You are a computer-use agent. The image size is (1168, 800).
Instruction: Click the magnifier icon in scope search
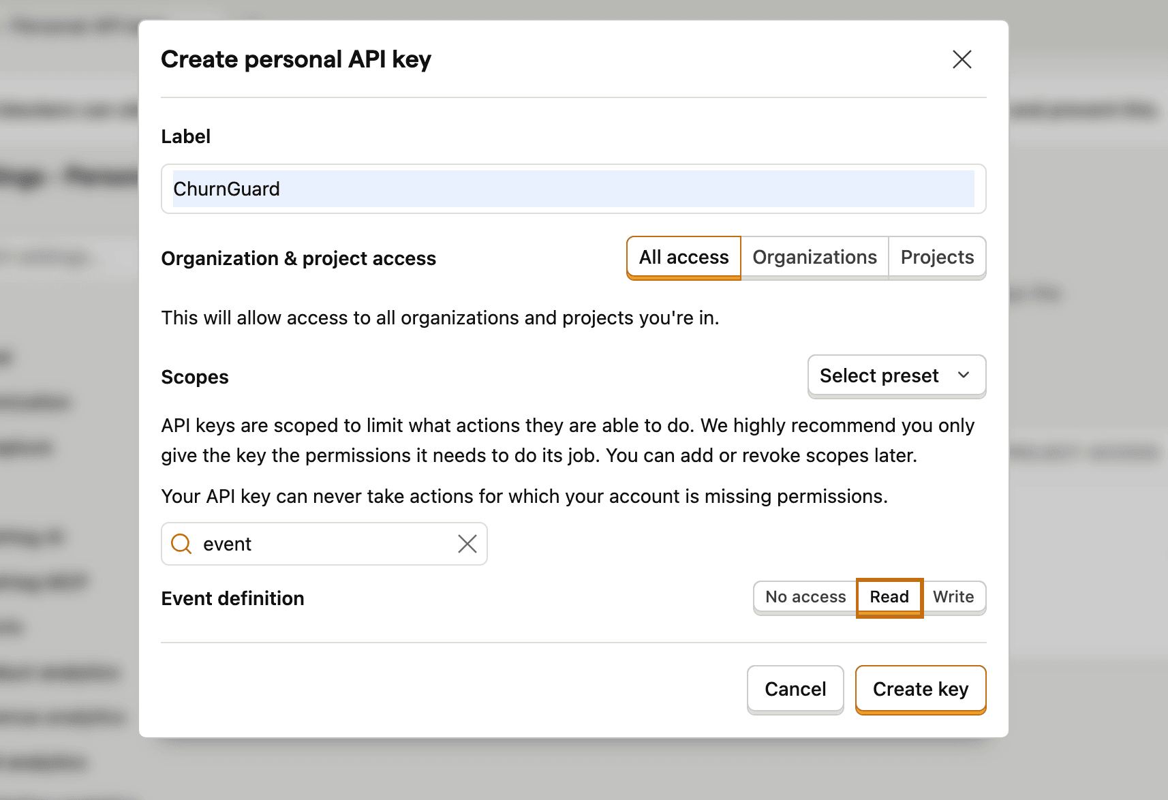tap(181, 544)
